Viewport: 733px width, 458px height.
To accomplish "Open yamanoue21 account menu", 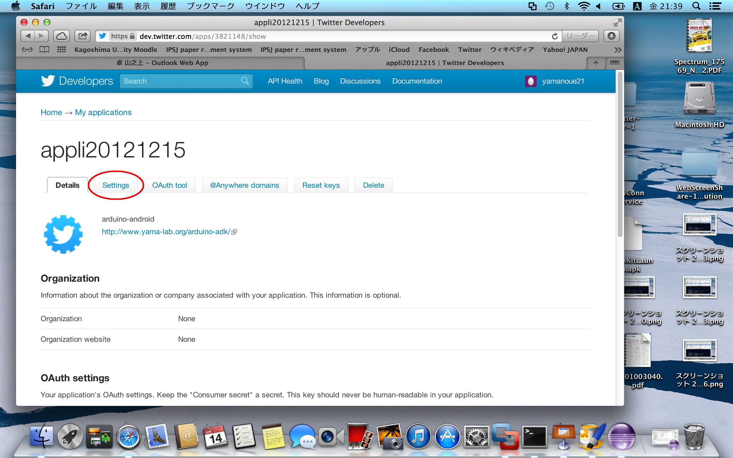I will point(562,81).
